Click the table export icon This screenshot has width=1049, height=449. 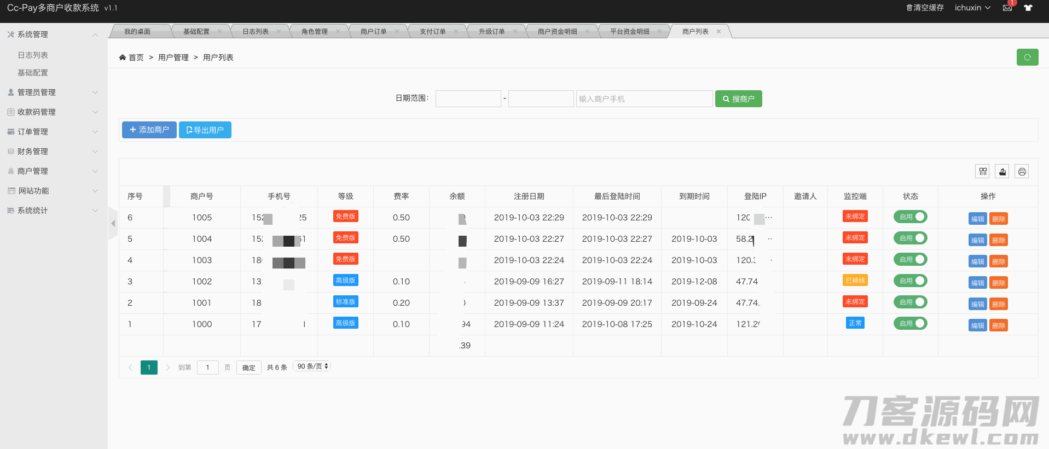(1002, 172)
